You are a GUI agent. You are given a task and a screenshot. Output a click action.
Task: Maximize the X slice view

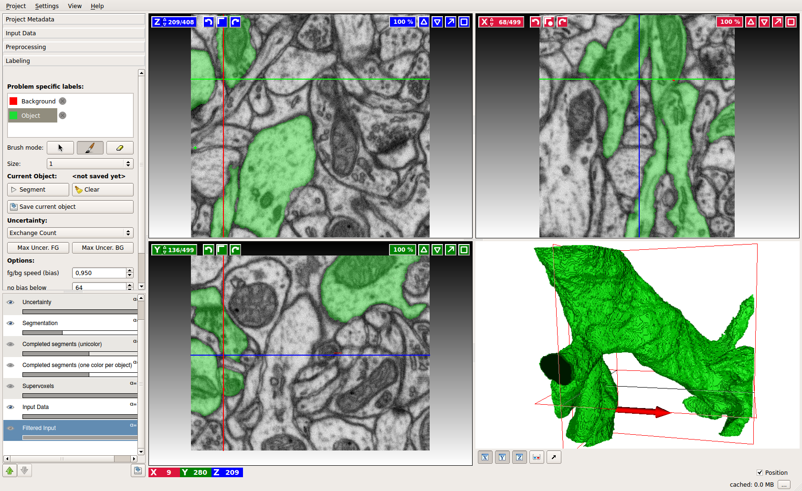(x=791, y=22)
